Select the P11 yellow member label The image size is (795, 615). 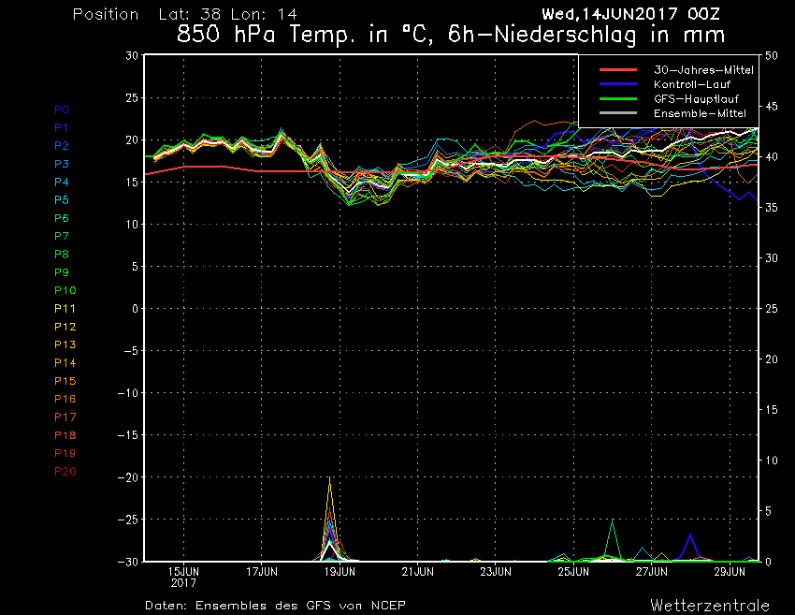pos(65,309)
